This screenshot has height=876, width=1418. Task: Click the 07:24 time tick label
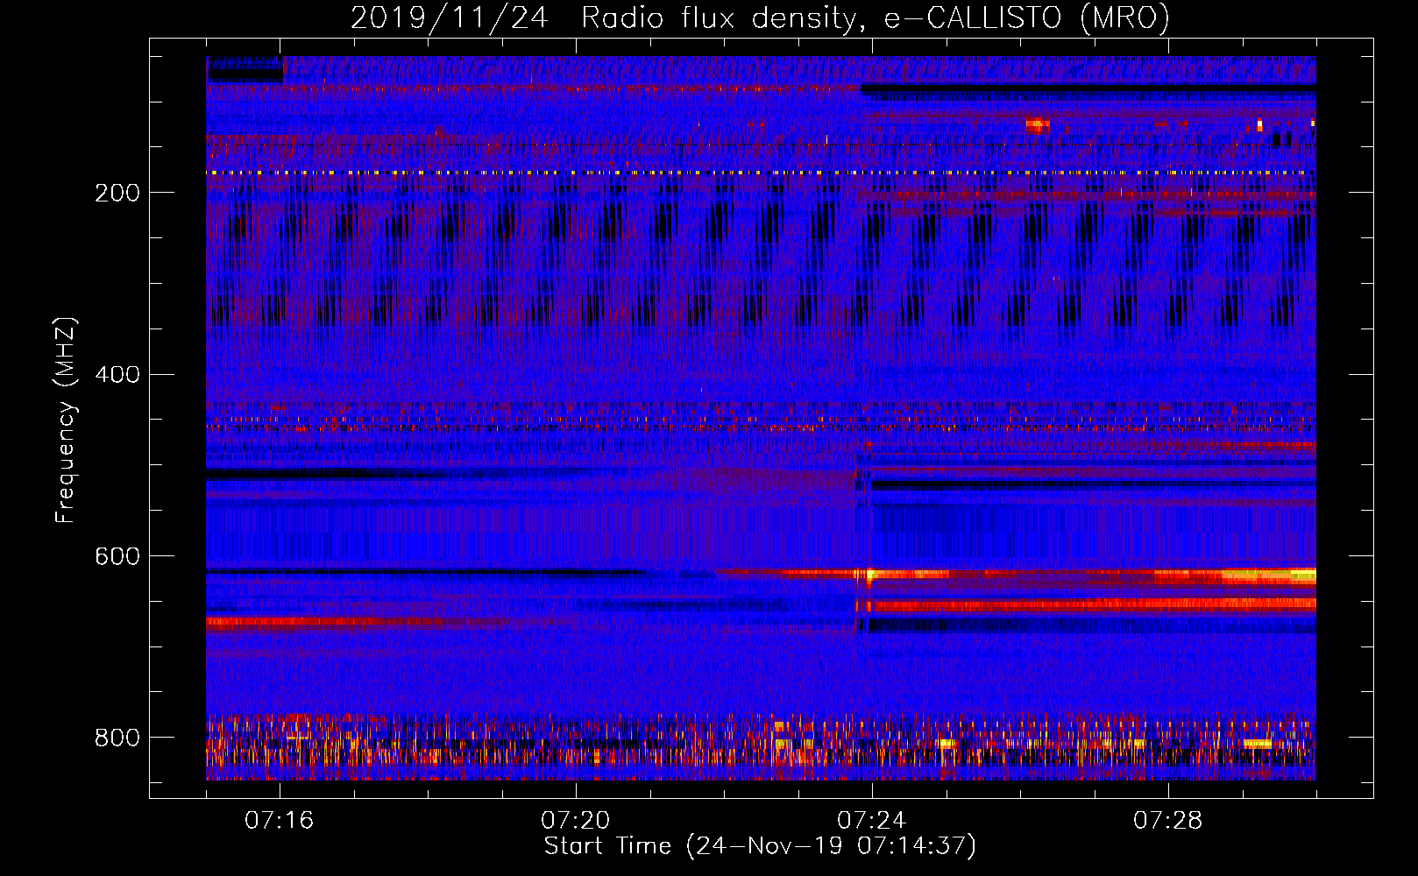872,821
